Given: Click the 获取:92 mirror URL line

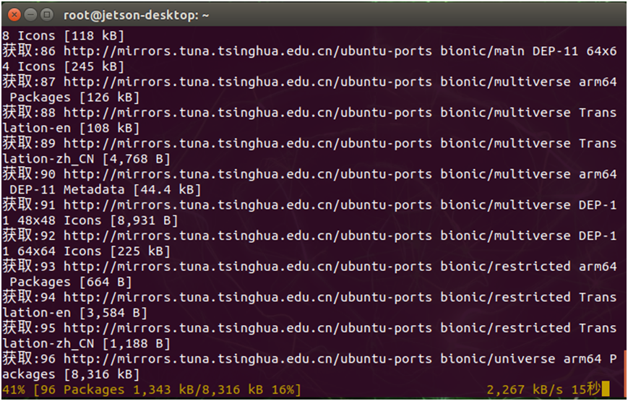Looking at the screenshot, I should [309, 236].
